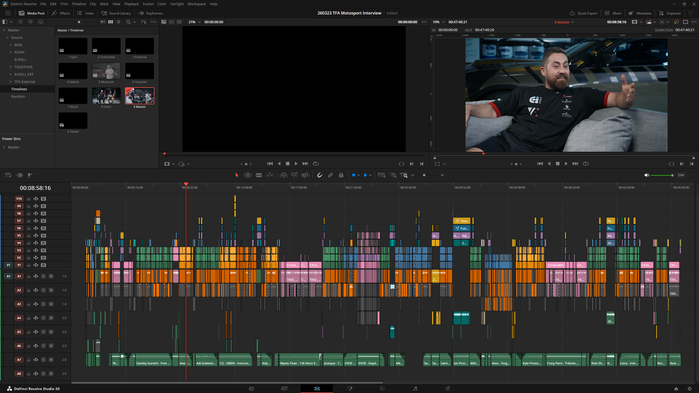699x393 pixels.
Task: Toggle linked selection in the timeline toolbar
Action: coord(330,175)
